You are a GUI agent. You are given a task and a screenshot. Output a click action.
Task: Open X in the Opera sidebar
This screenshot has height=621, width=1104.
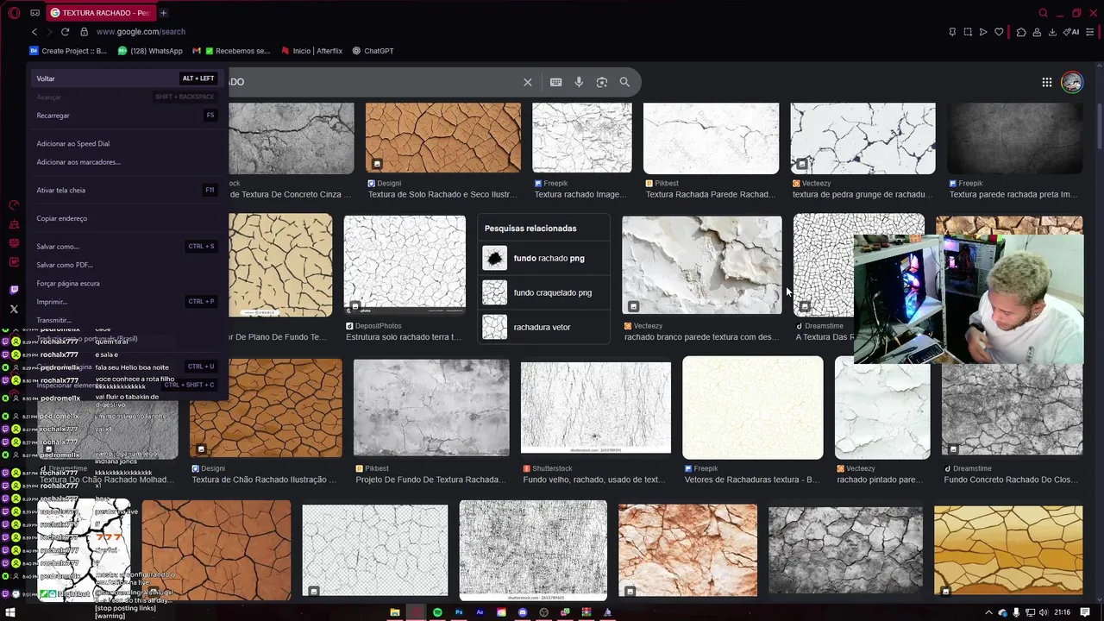(x=14, y=309)
